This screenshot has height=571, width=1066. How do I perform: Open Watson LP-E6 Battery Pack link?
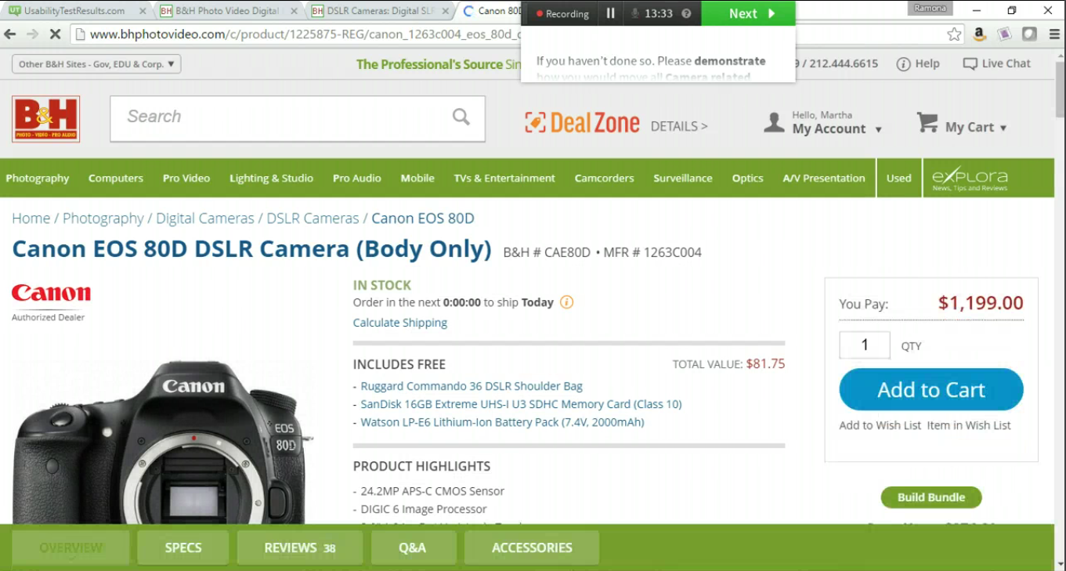[x=502, y=422]
